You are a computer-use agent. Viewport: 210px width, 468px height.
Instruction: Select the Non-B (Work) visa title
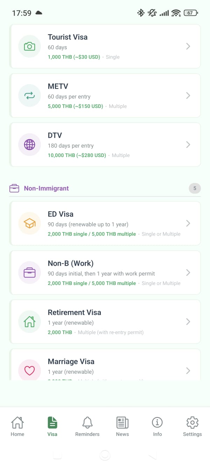(71, 263)
